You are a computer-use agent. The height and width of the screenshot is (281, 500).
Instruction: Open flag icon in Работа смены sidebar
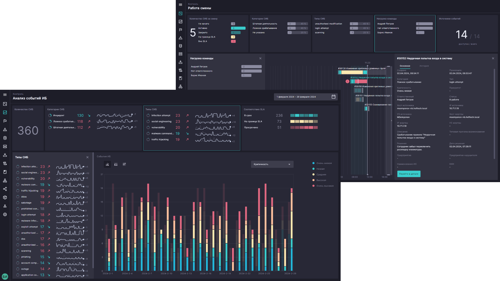point(180,30)
